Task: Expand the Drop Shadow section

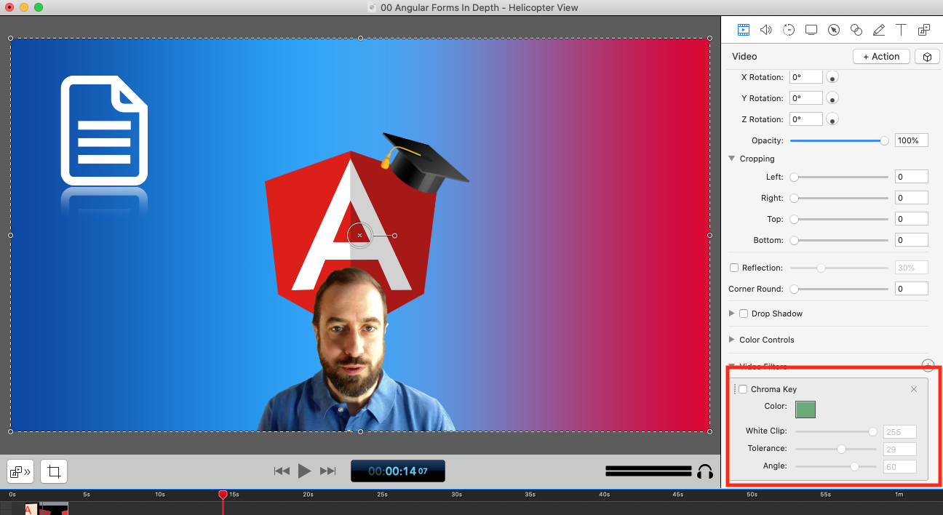Action: pyautogui.click(x=732, y=314)
